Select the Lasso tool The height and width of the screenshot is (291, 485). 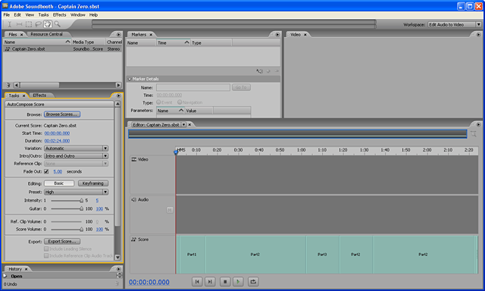(x=38, y=24)
